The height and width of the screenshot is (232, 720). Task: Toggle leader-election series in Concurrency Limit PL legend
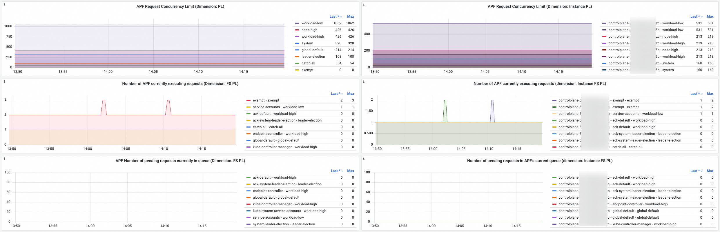313,57
